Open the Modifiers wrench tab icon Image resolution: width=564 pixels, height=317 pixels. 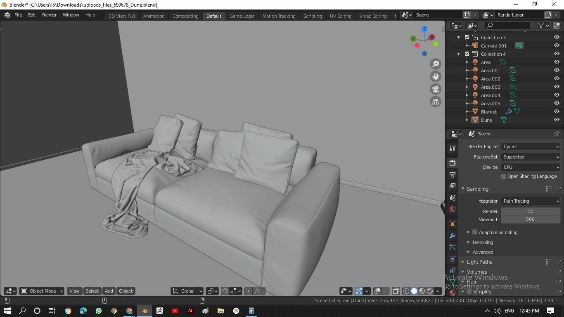click(x=453, y=236)
